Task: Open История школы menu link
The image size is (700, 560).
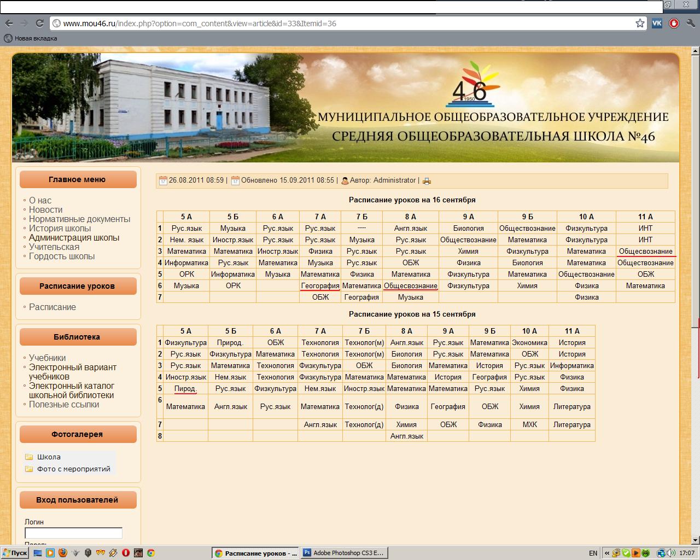Action: coord(60,228)
